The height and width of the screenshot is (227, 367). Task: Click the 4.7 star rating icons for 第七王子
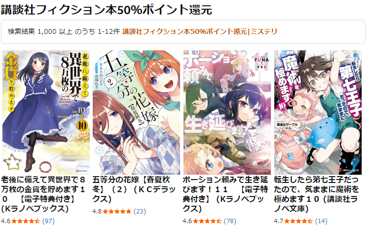point(299,221)
